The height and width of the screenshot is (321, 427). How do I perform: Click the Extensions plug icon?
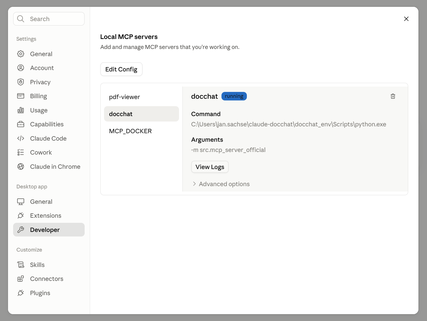[21, 215]
